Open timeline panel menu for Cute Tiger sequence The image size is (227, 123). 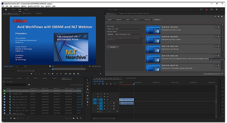click(x=121, y=78)
